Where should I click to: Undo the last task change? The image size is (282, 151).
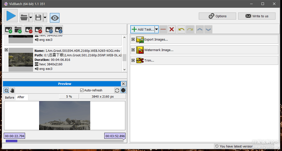tap(181, 29)
